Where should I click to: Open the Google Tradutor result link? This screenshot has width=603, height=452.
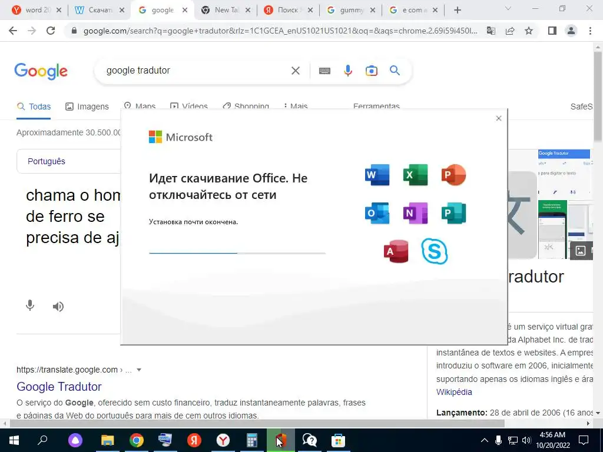coord(59,387)
